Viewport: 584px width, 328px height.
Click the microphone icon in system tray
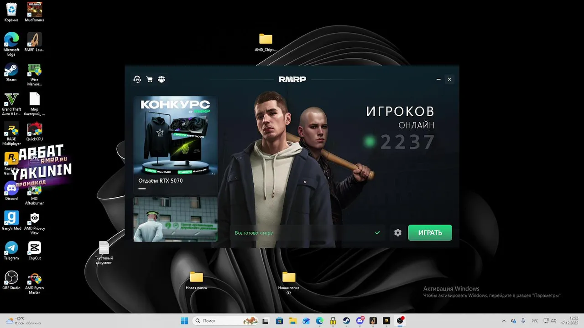523,321
